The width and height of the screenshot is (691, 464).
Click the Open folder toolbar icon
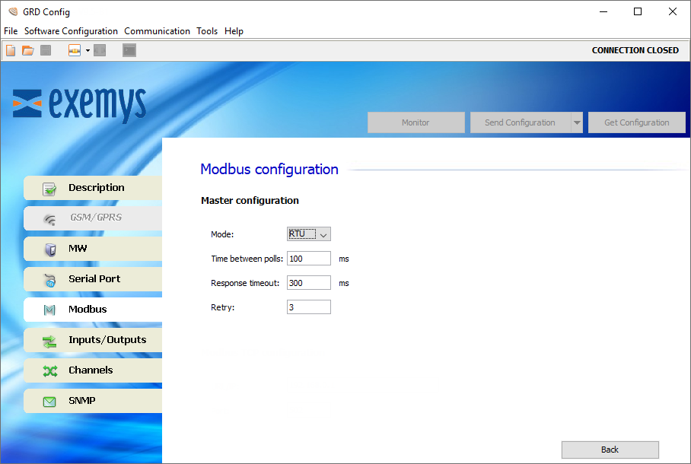pos(28,51)
